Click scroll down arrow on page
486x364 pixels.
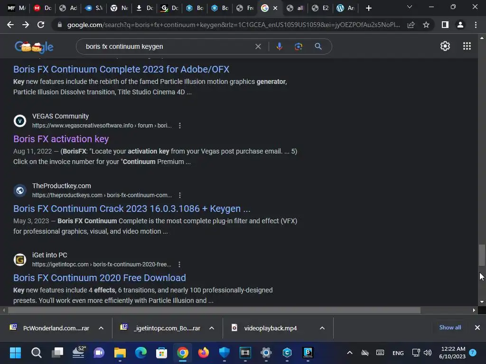point(482,302)
